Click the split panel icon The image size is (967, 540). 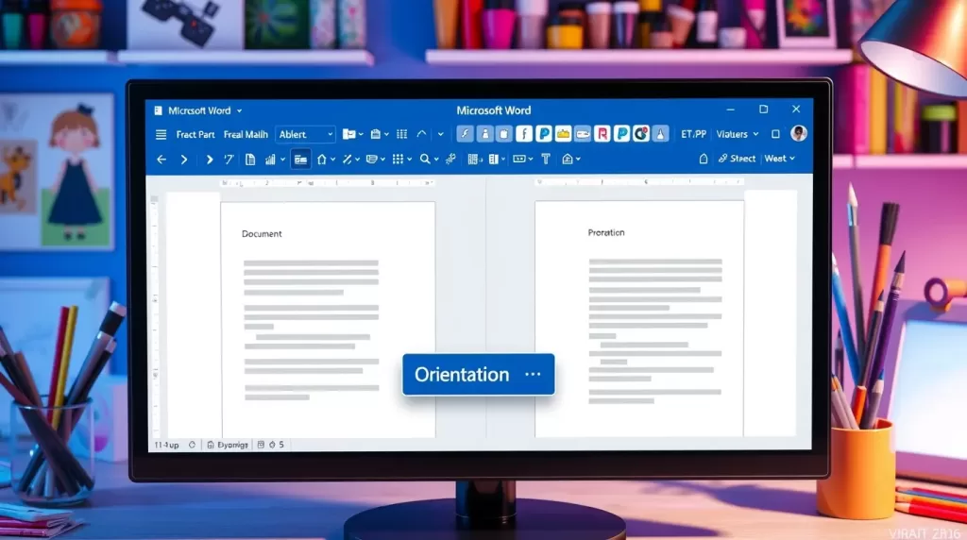point(493,159)
